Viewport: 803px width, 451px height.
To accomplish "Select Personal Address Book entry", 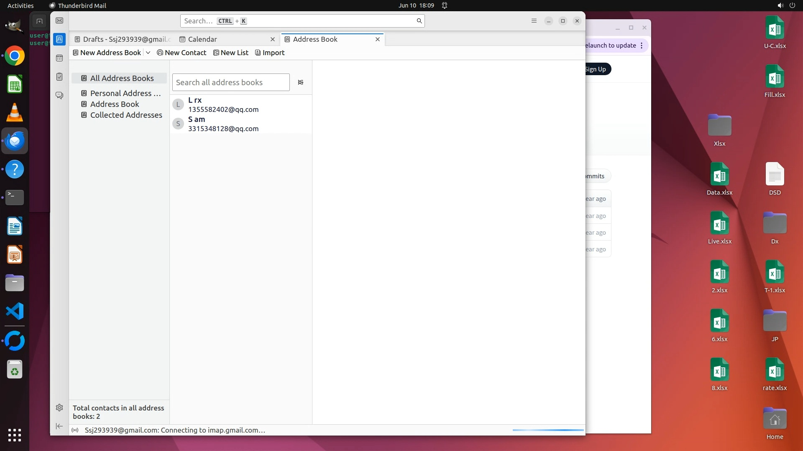I will [x=125, y=93].
